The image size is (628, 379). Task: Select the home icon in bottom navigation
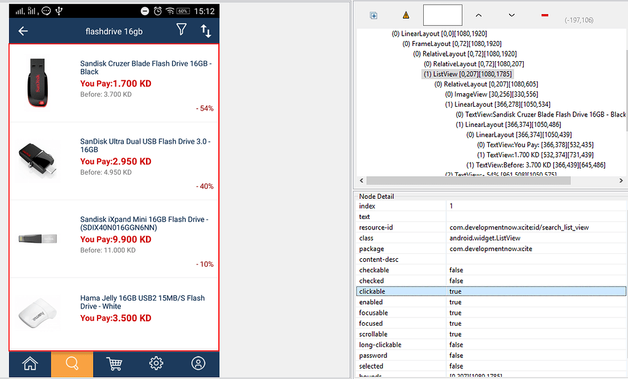[x=29, y=364]
